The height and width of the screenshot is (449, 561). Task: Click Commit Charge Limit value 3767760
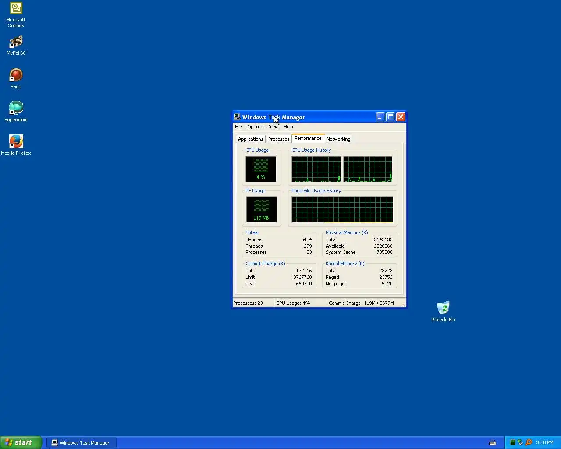click(302, 277)
